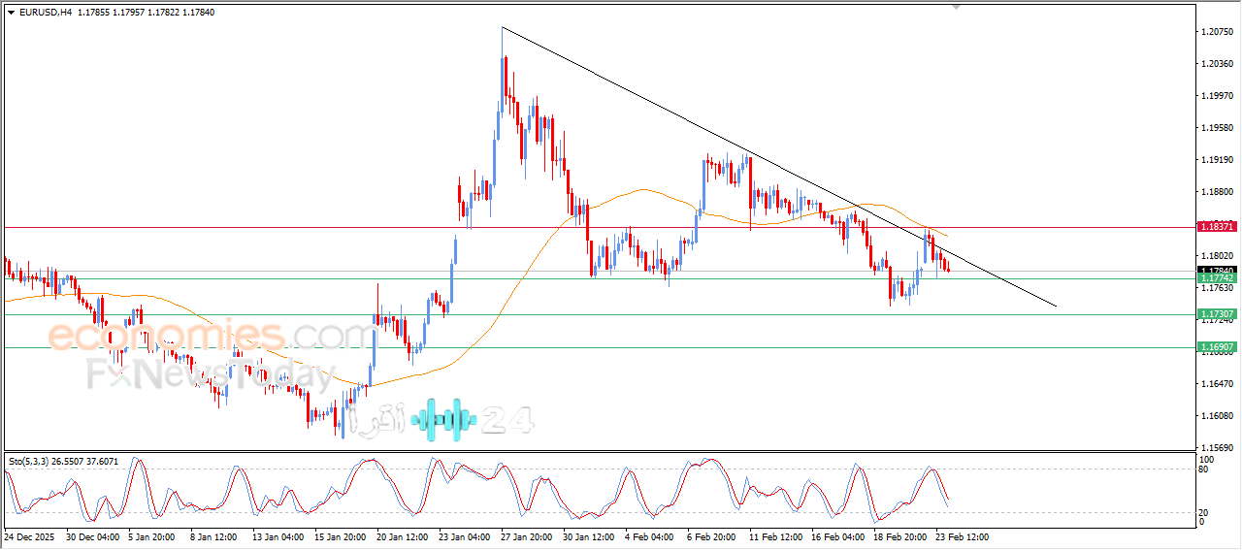Click the Sto(5,3,3) indicator label
The image size is (1242, 550).
click(36, 461)
